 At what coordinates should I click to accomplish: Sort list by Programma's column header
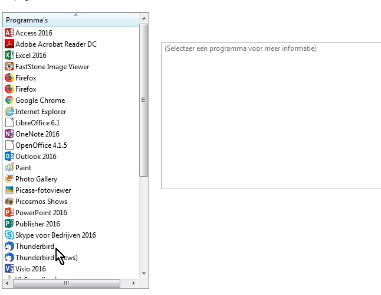tap(71, 21)
